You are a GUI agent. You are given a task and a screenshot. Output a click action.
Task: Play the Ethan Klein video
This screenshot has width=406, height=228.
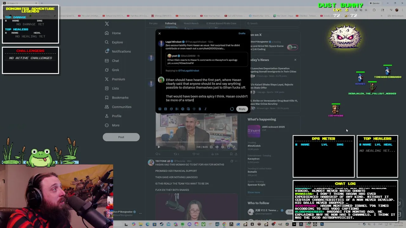pyautogui.click(x=159, y=147)
